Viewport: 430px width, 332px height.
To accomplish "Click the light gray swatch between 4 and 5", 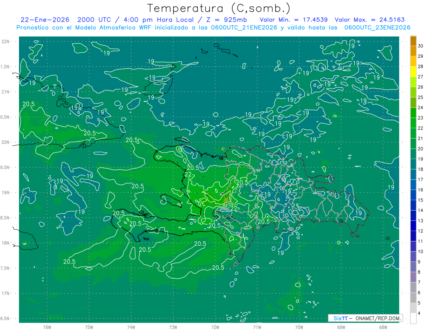I will coord(413,308).
